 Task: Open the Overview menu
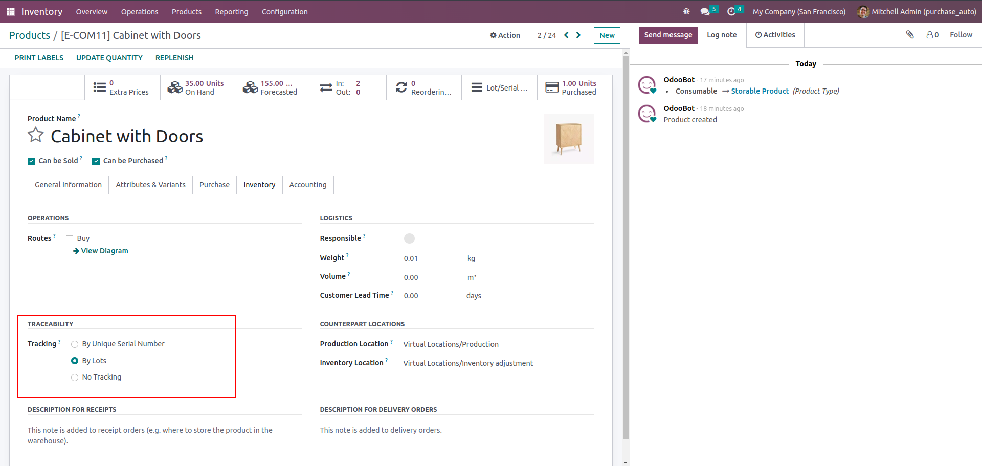tap(92, 11)
